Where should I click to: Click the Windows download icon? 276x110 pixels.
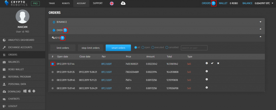pos(25,91)
